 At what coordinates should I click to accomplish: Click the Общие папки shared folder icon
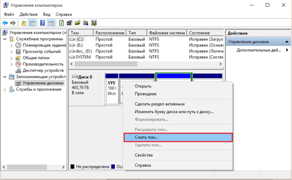(x=18, y=58)
